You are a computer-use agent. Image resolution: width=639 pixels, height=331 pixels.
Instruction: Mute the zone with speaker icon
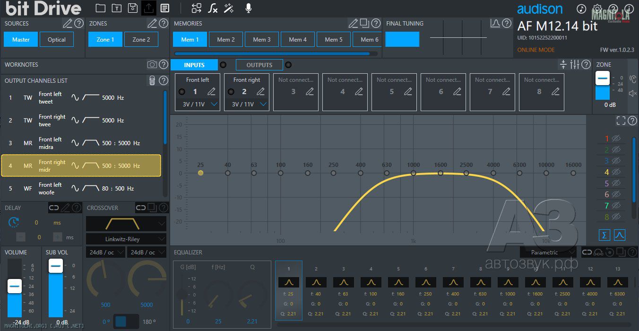click(x=633, y=94)
